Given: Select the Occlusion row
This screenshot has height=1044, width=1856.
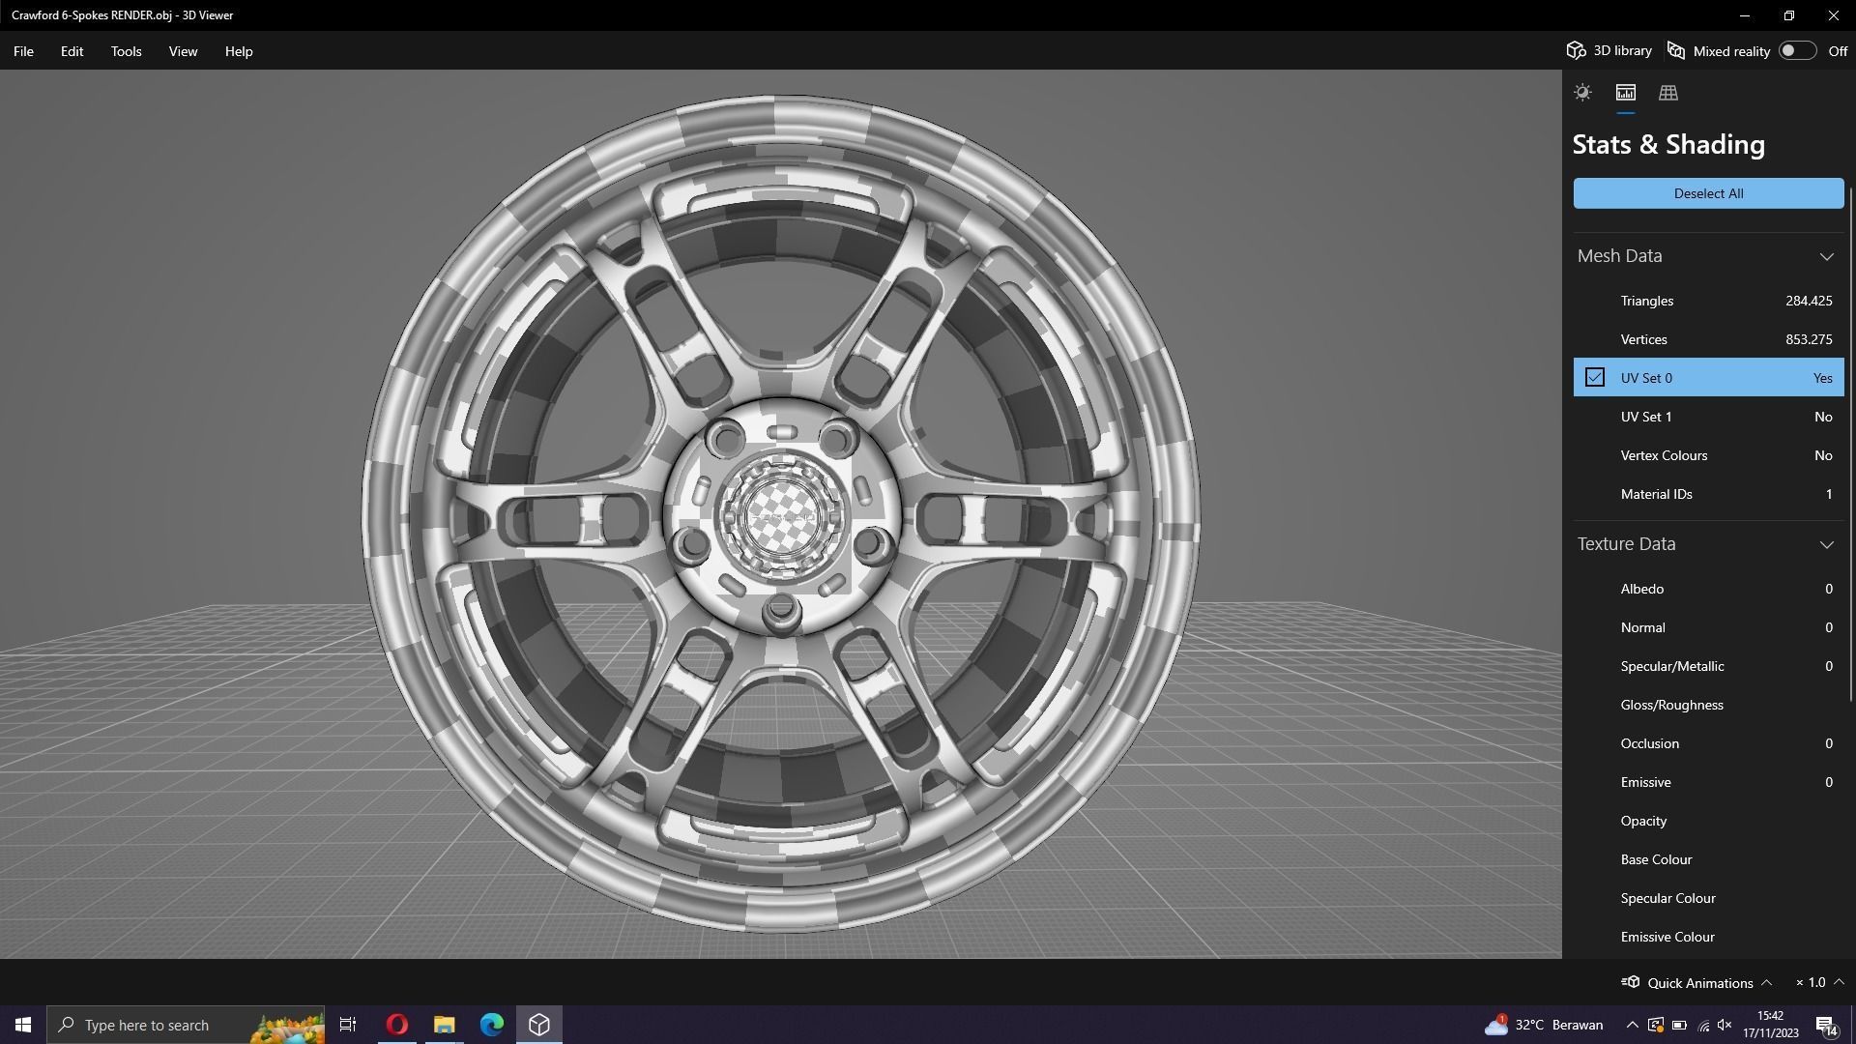Looking at the screenshot, I should point(1708,743).
